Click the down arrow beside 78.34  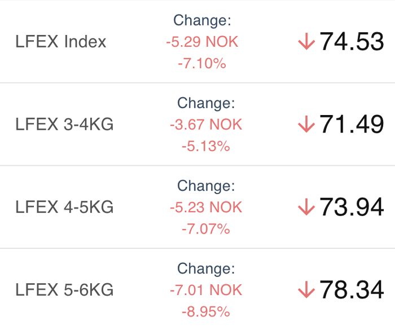(x=306, y=289)
